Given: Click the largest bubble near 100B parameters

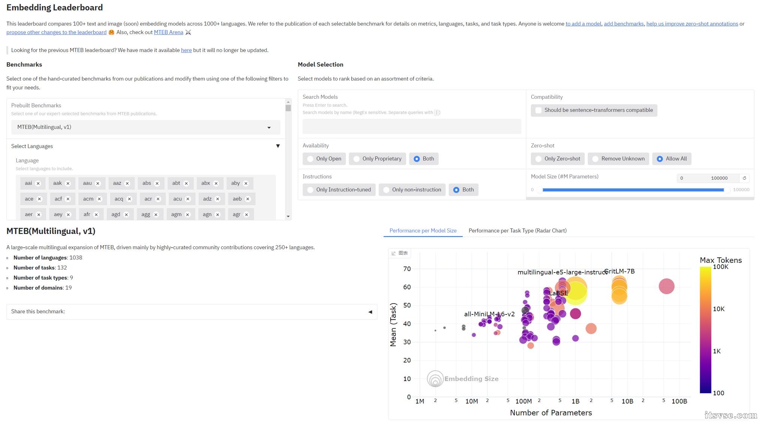Looking at the screenshot, I should coord(666,287).
